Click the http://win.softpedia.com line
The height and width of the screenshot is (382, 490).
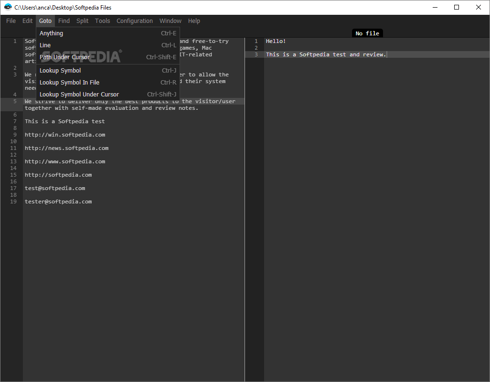[65, 135]
